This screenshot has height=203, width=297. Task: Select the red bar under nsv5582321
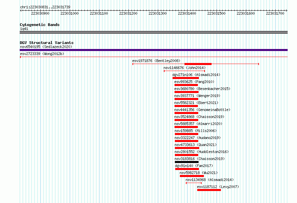click(x=186, y=106)
